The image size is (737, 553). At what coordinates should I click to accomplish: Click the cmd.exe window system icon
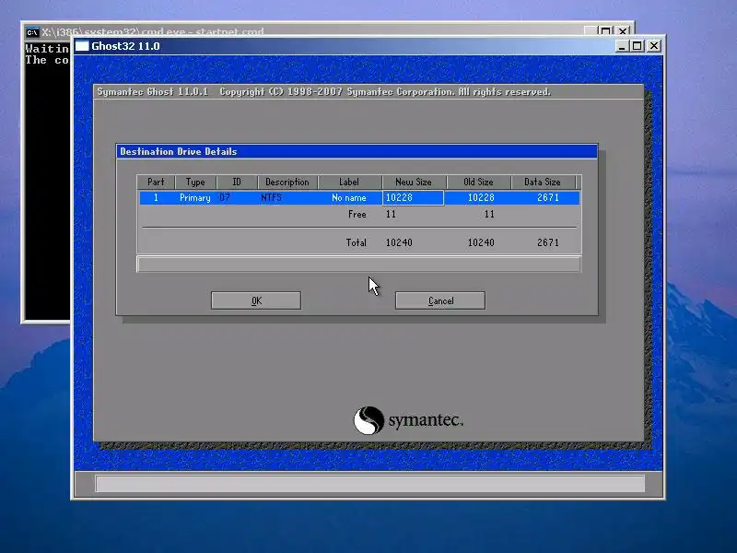(32, 32)
